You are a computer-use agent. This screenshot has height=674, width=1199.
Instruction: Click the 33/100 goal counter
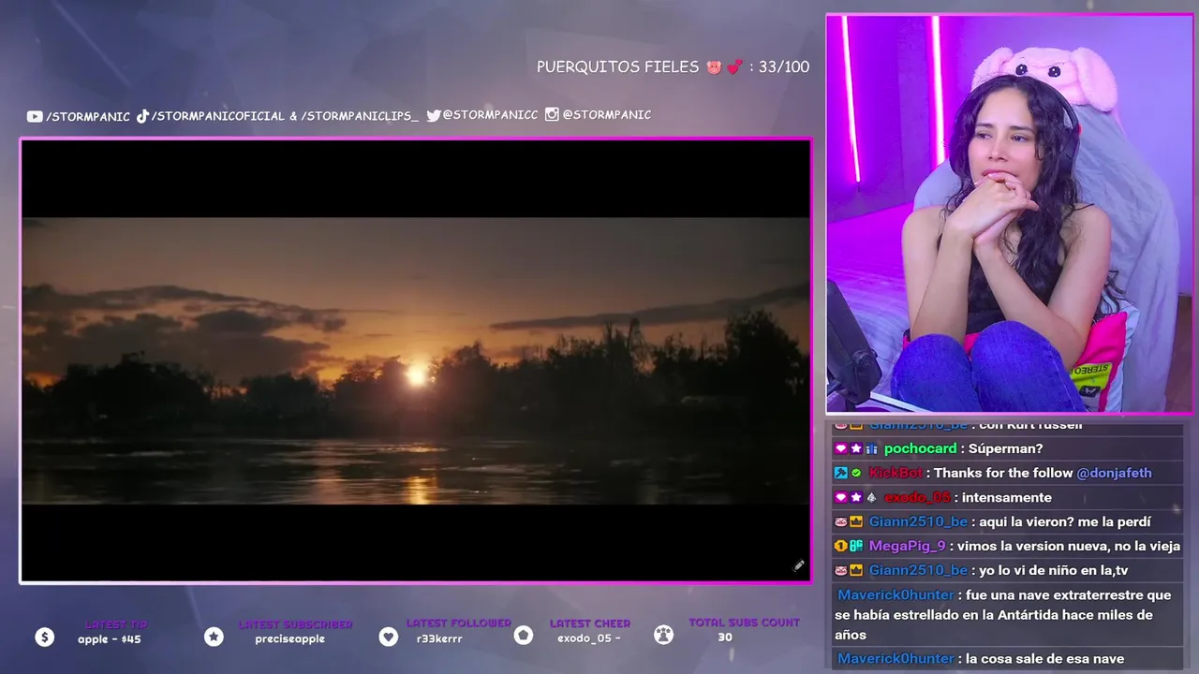(784, 67)
